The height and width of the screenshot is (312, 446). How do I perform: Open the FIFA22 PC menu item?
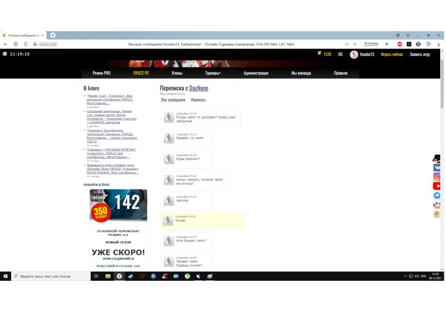pyautogui.click(x=141, y=73)
